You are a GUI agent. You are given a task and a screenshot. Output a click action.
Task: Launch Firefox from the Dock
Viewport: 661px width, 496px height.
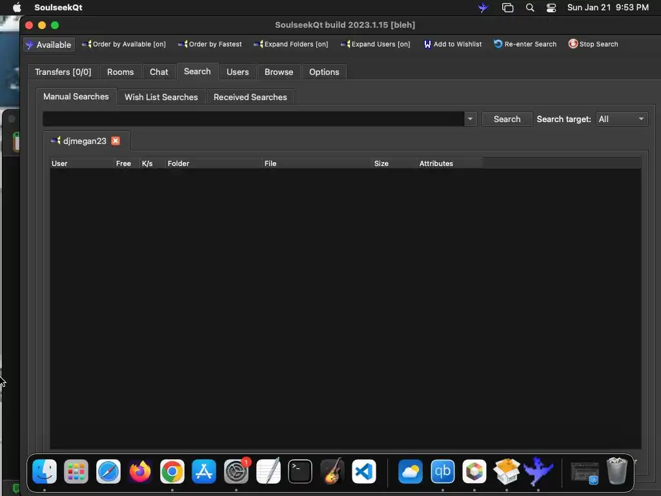pyautogui.click(x=140, y=471)
